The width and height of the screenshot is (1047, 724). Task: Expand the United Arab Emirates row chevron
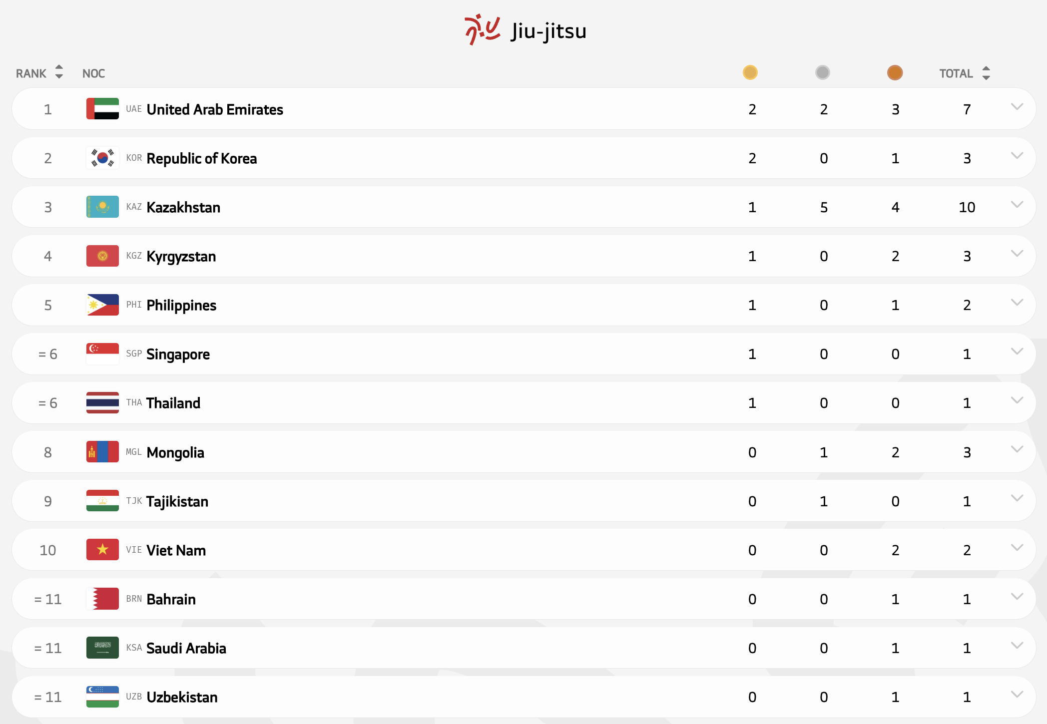click(x=1017, y=107)
